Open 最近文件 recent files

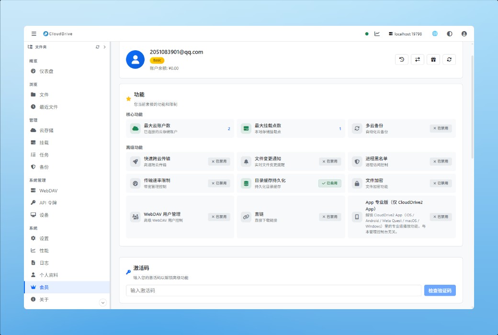pos(67,107)
